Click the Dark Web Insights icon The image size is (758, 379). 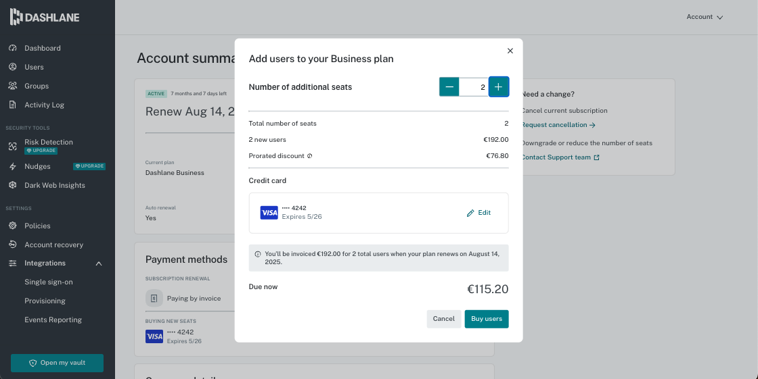pos(13,185)
